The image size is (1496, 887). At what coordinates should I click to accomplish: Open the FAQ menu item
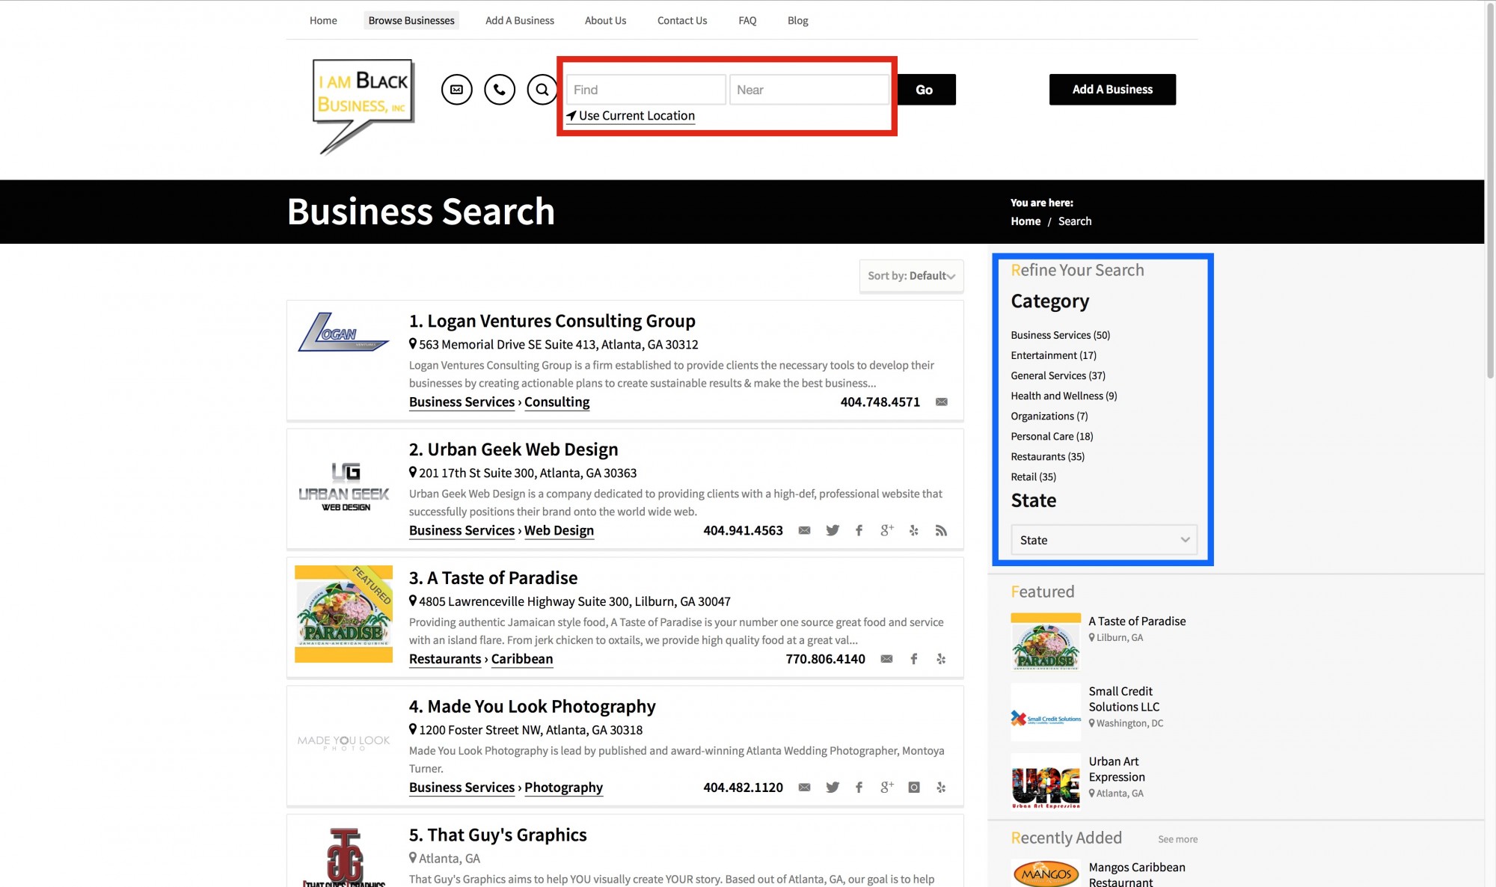coord(747,21)
